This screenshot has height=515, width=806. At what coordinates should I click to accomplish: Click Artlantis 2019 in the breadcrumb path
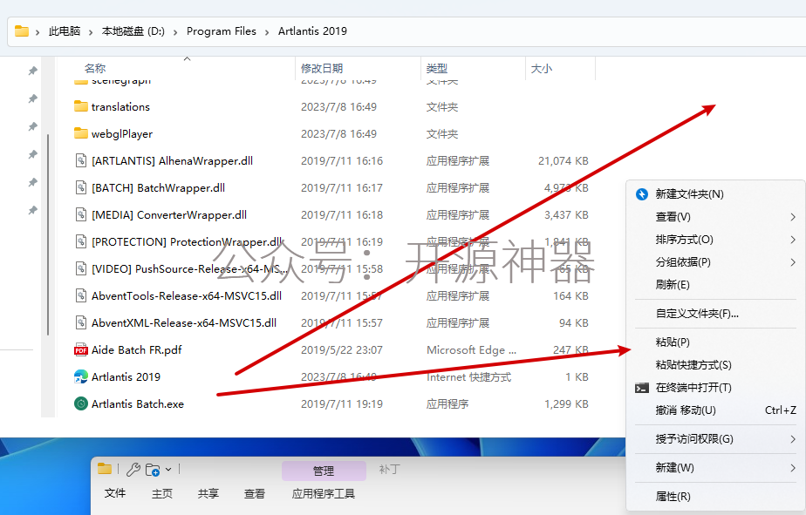(312, 31)
